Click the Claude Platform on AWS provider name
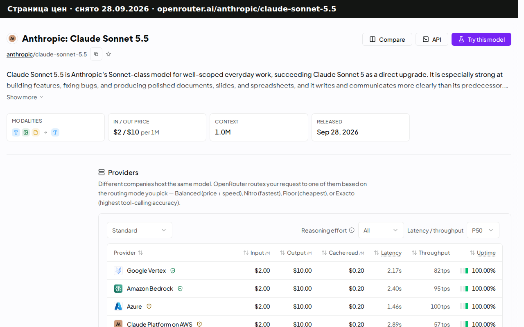 tap(160, 324)
